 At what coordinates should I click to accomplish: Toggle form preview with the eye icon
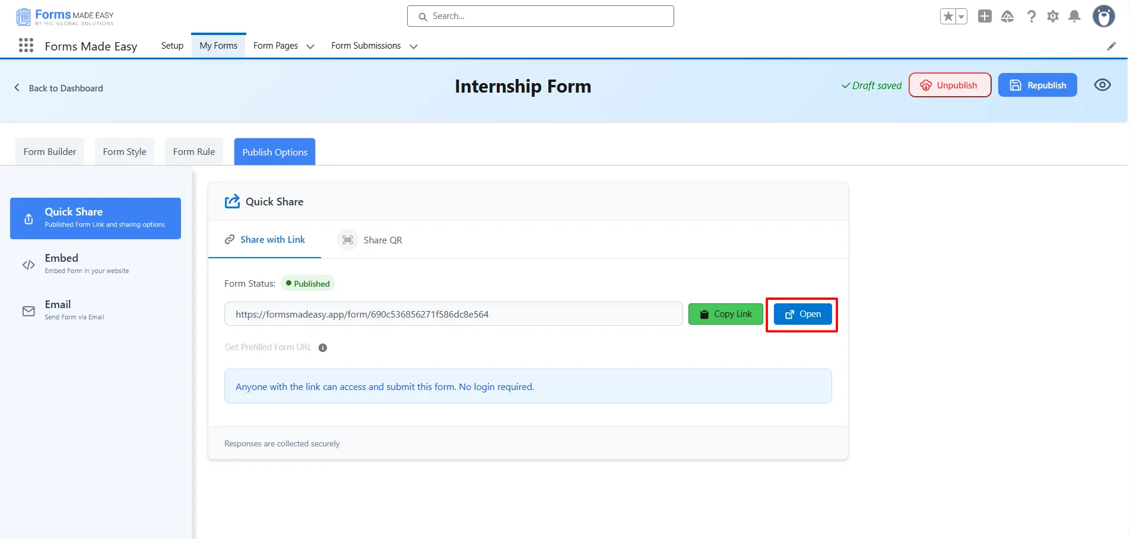pyautogui.click(x=1102, y=85)
